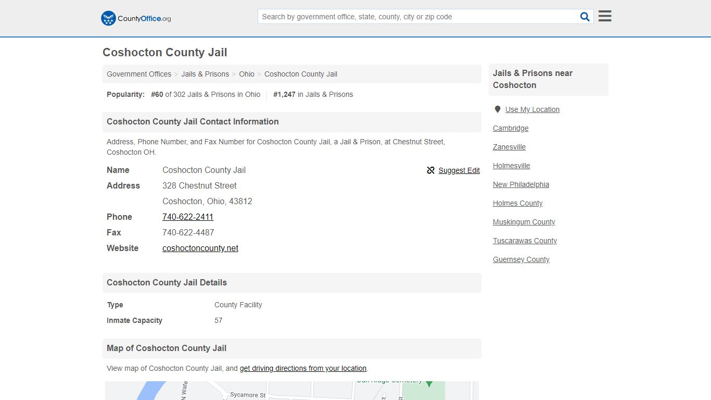Image resolution: width=711 pixels, height=400 pixels.
Task: Click get driving directions link
Action: (303, 368)
